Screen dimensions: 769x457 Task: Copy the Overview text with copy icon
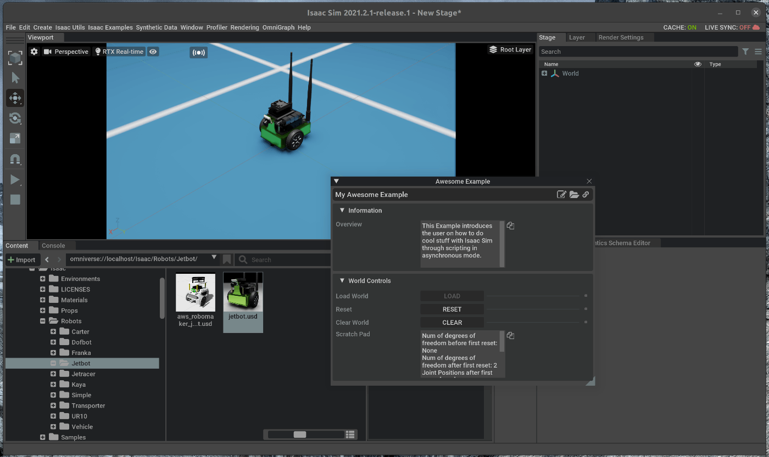(x=510, y=225)
